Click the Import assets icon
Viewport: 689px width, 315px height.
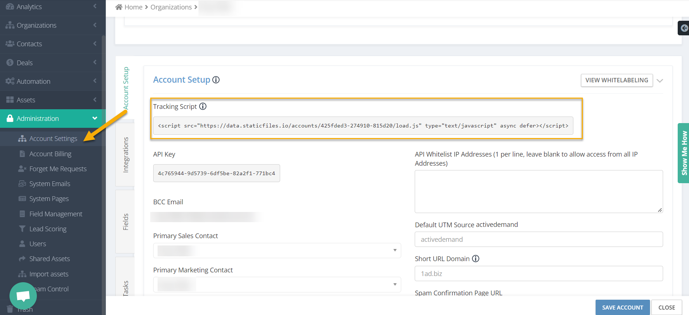pos(22,274)
